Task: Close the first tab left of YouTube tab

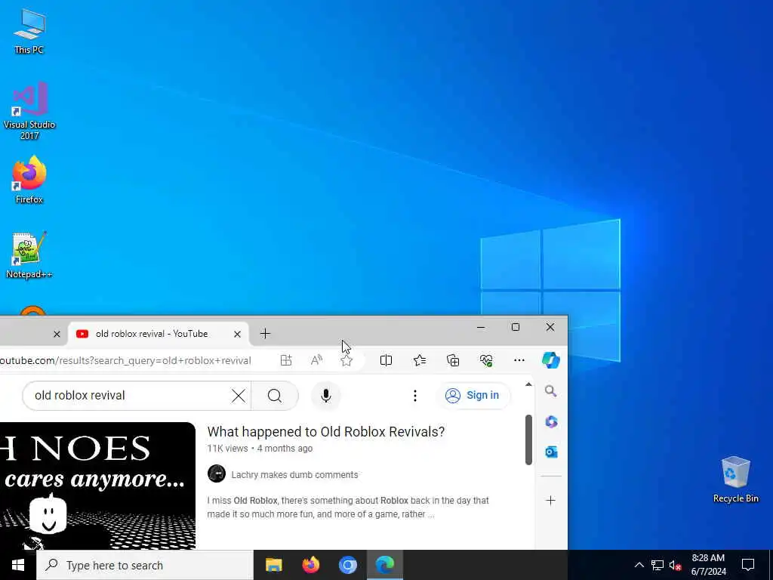Action: (x=57, y=335)
